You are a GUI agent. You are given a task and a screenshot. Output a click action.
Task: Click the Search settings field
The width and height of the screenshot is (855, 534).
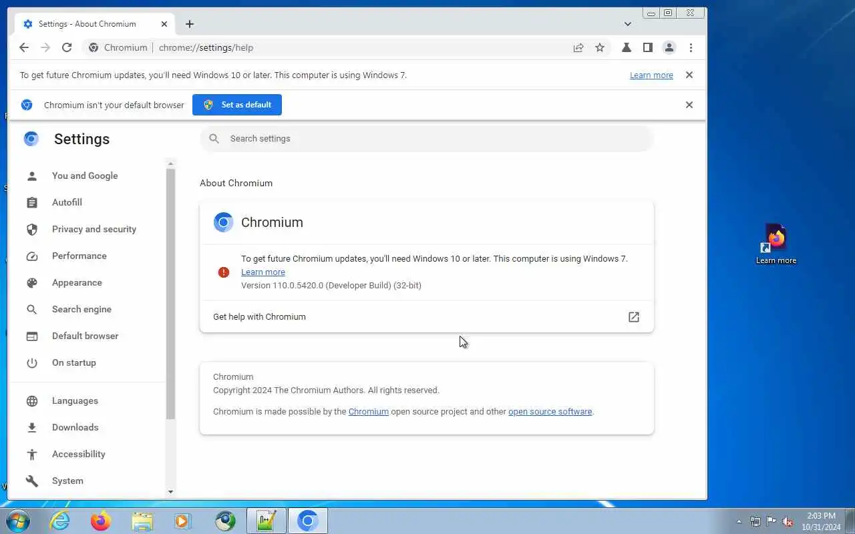[427, 138]
